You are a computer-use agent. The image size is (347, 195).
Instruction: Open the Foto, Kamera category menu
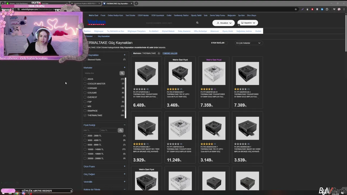coord(184,31)
